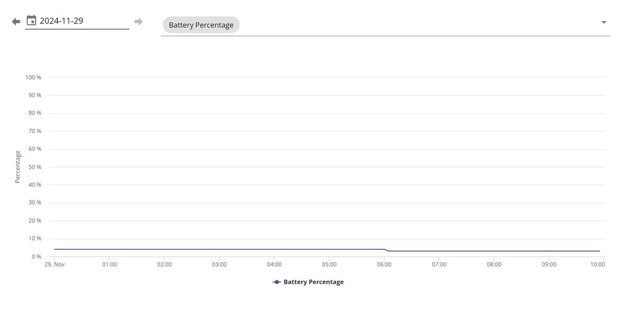The image size is (633, 313).
Task: Click the 0 % y-axis label
Action: tap(36, 257)
